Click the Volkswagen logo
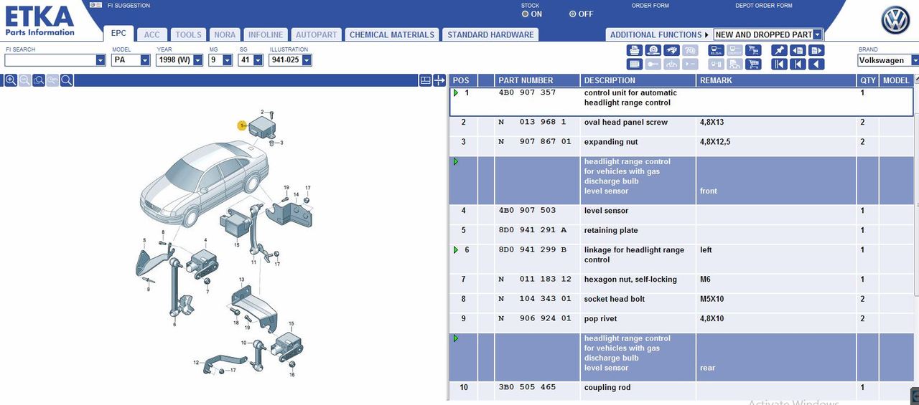 point(895,20)
